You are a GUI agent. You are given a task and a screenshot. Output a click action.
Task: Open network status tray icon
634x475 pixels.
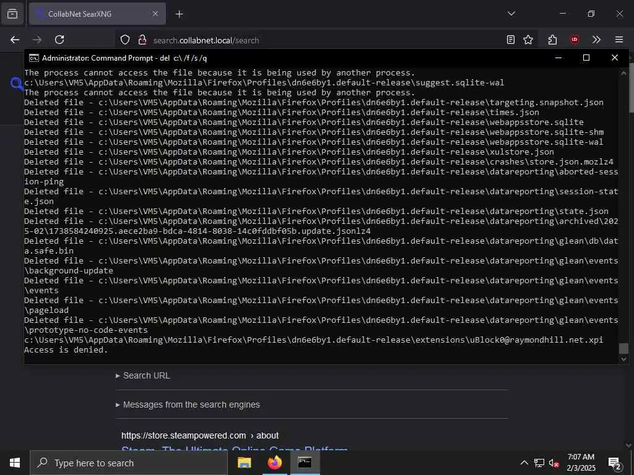pos(539,463)
